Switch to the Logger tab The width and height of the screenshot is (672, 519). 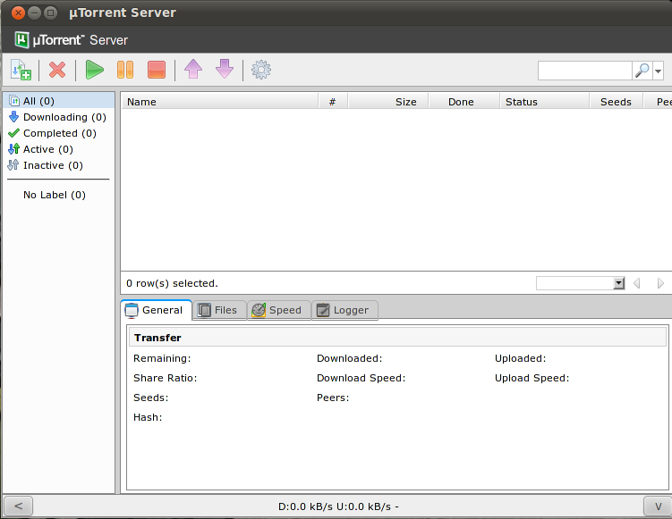[x=345, y=310]
